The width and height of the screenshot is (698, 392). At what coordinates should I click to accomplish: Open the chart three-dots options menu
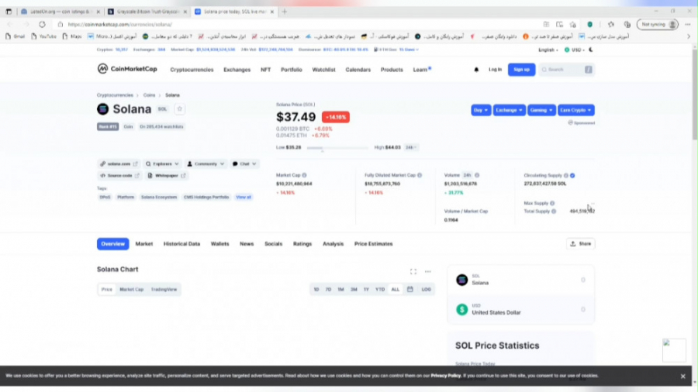coord(428,272)
